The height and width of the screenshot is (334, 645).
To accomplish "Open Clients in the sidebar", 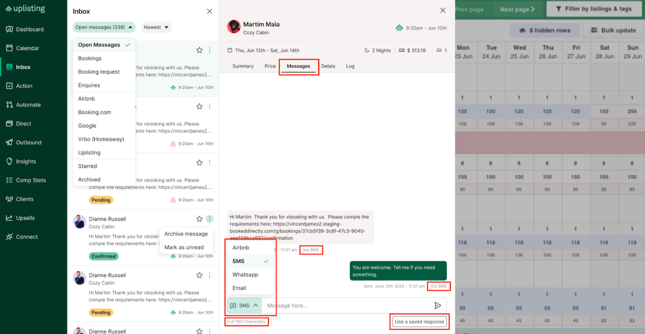I will click(x=20, y=199).
